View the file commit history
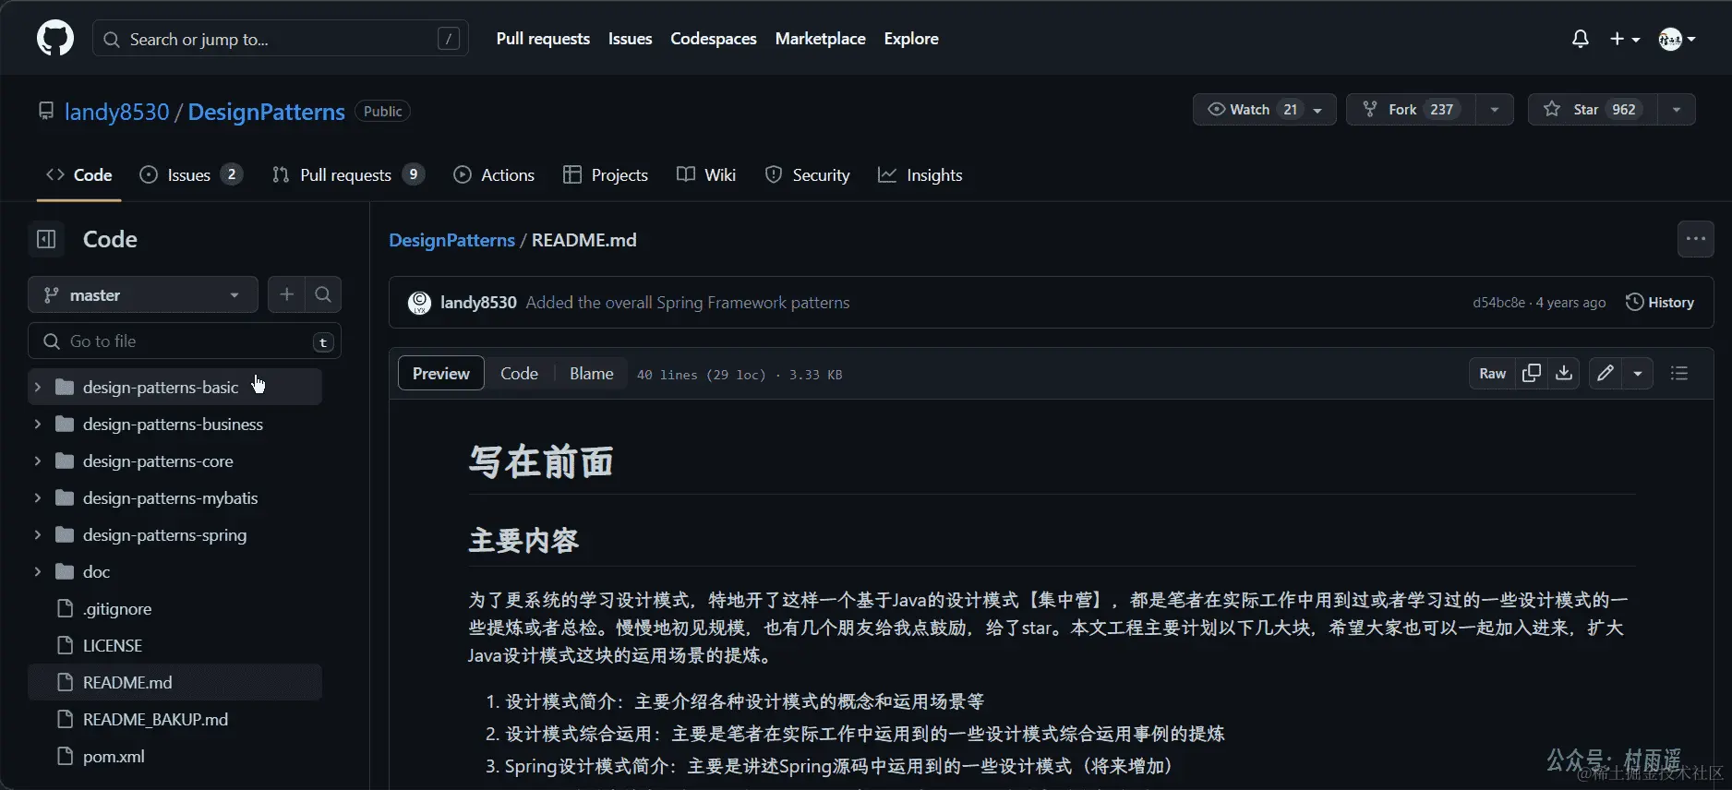 click(1660, 303)
